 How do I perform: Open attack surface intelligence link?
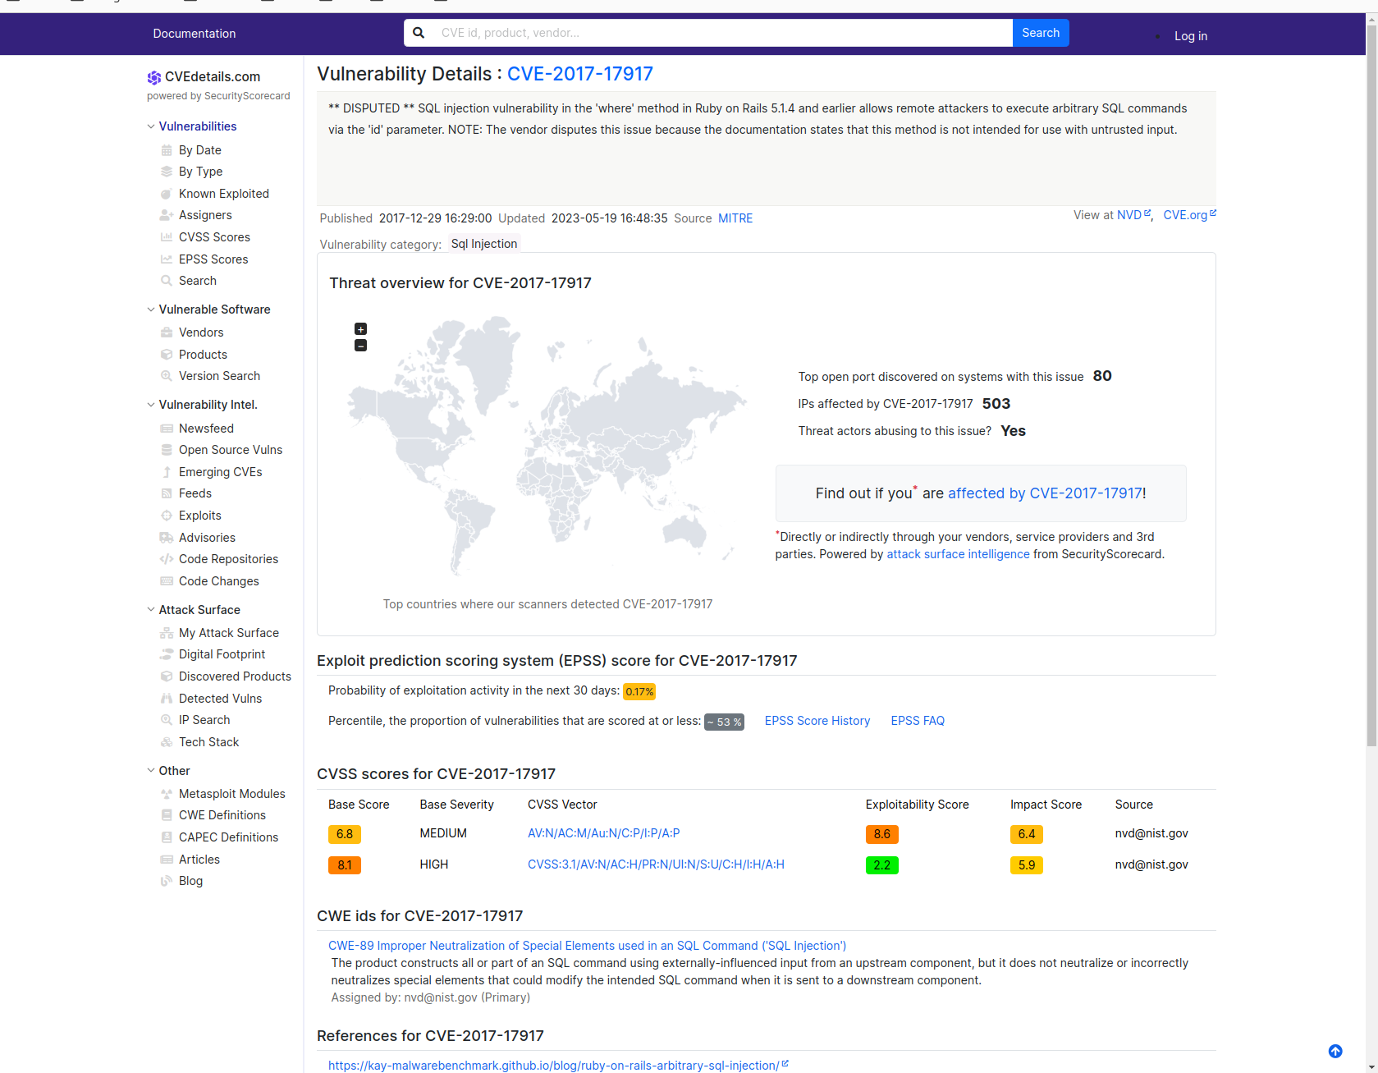pyautogui.click(x=958, y=554)
